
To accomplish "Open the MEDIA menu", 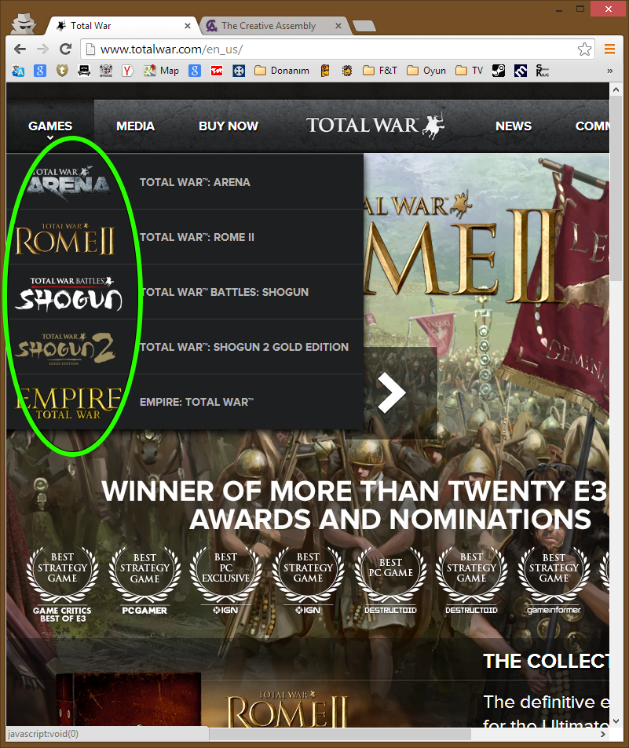I will [136, 126].
